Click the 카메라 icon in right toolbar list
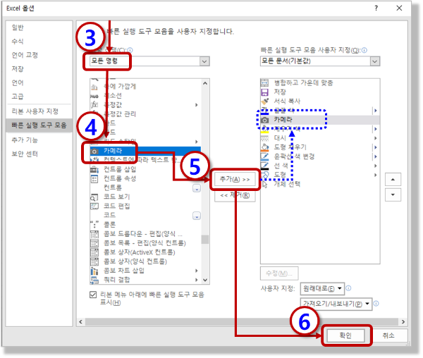Image resolution: width=423 pixels, height=358 pixels. [264, 120]
